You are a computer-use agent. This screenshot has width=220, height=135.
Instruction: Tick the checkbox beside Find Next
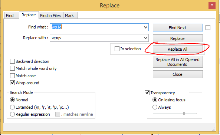tap(208, 28)
